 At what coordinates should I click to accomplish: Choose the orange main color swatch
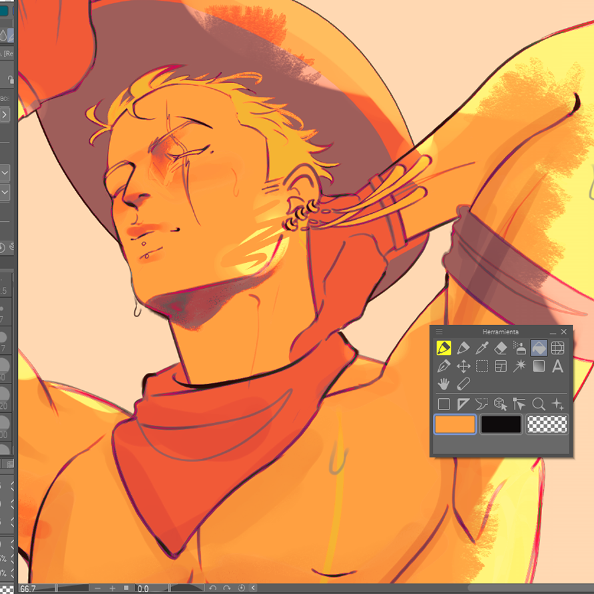[455, 424]
